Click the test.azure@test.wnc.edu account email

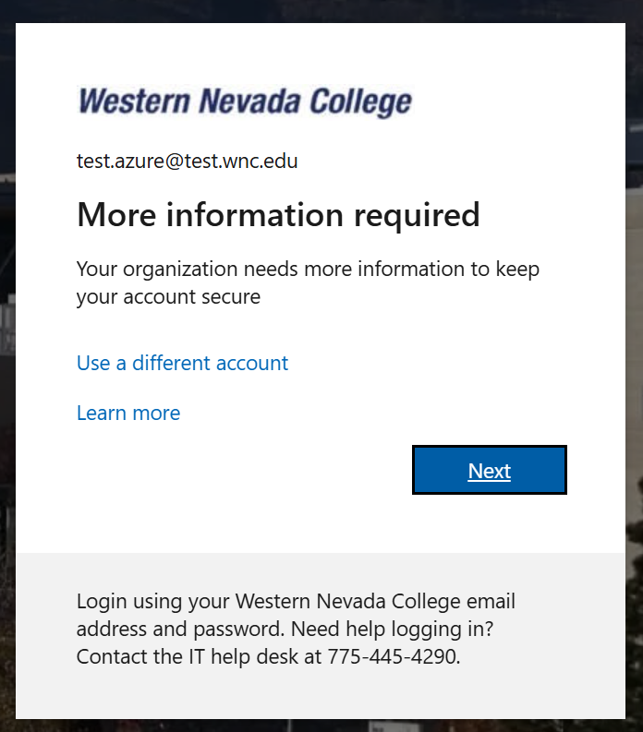[187, 162]
